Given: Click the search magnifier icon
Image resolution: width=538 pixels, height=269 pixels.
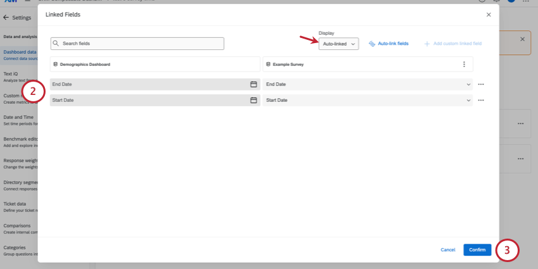Looking at the screenshot, I should [x=56, y=44].
